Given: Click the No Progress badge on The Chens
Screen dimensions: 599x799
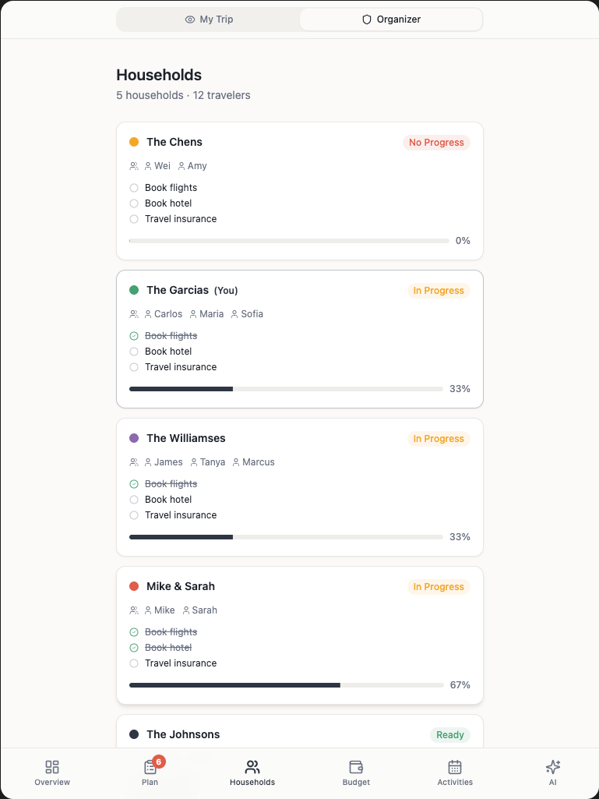Looking at the screenshot, I should (436, 143).
